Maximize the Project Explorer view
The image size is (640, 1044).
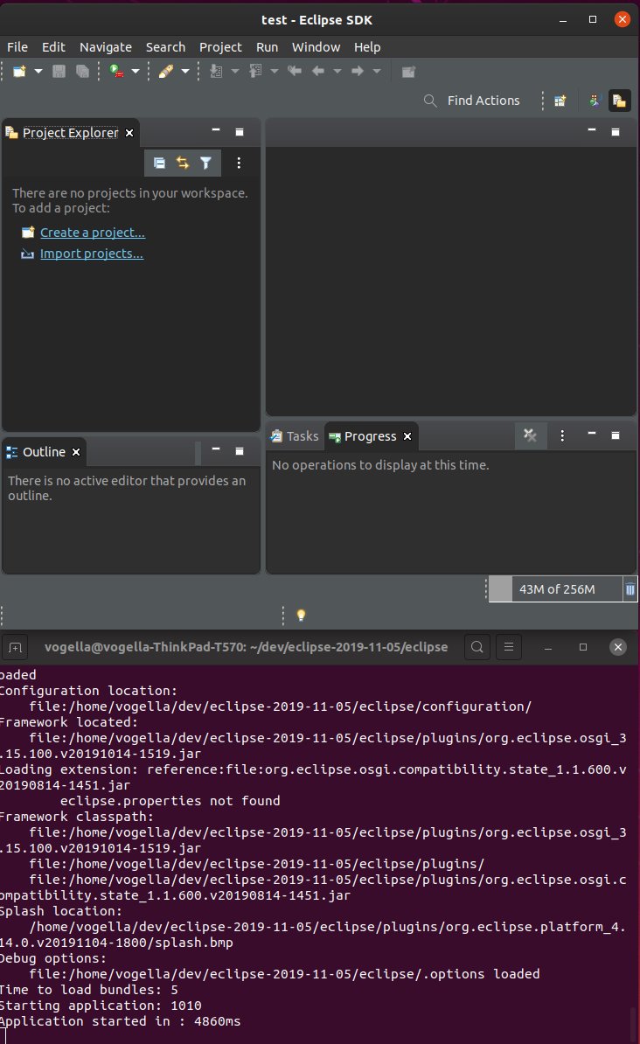240,132
